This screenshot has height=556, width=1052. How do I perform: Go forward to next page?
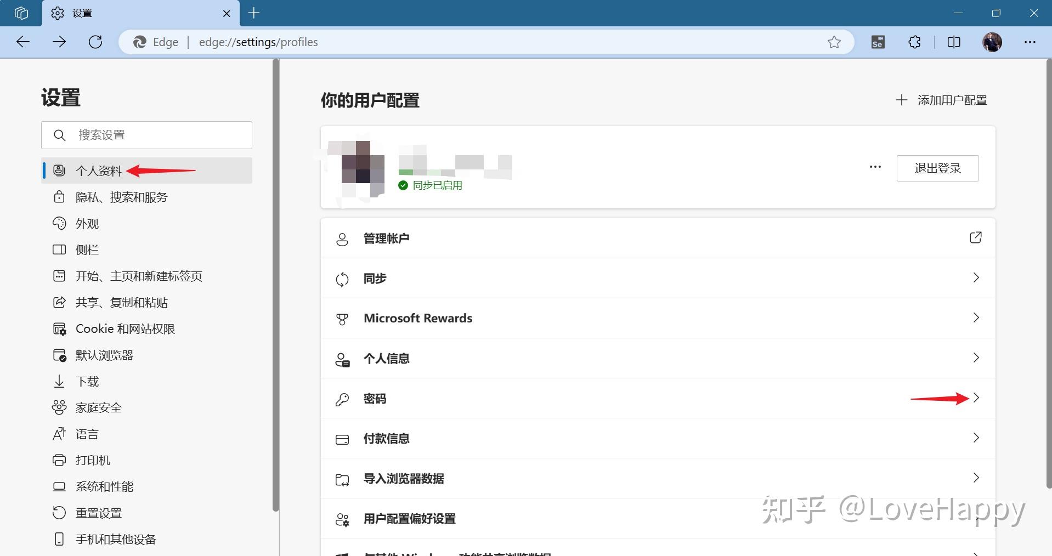(59, 42)
